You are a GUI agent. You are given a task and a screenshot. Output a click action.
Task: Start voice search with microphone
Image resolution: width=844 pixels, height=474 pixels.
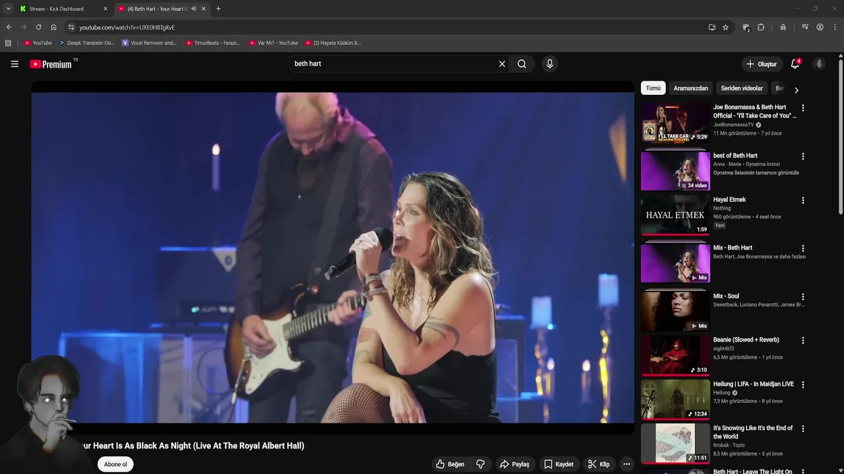point(549,64)
